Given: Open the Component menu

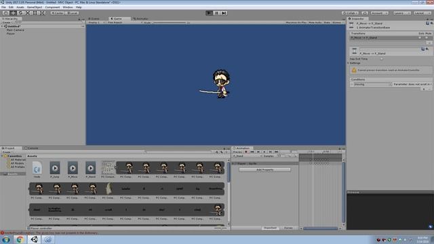Looking at the screenshot, I should coord(52,7).
